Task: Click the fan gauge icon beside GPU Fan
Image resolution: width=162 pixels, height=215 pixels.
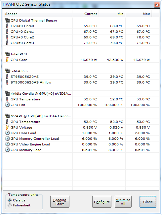Action: [7, 105]
